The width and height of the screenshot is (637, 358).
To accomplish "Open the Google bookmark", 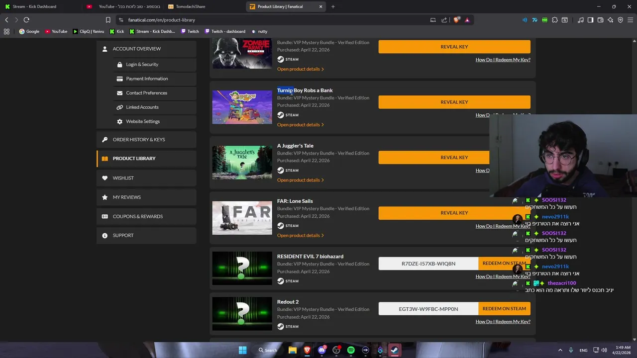I will click(29, 31).
